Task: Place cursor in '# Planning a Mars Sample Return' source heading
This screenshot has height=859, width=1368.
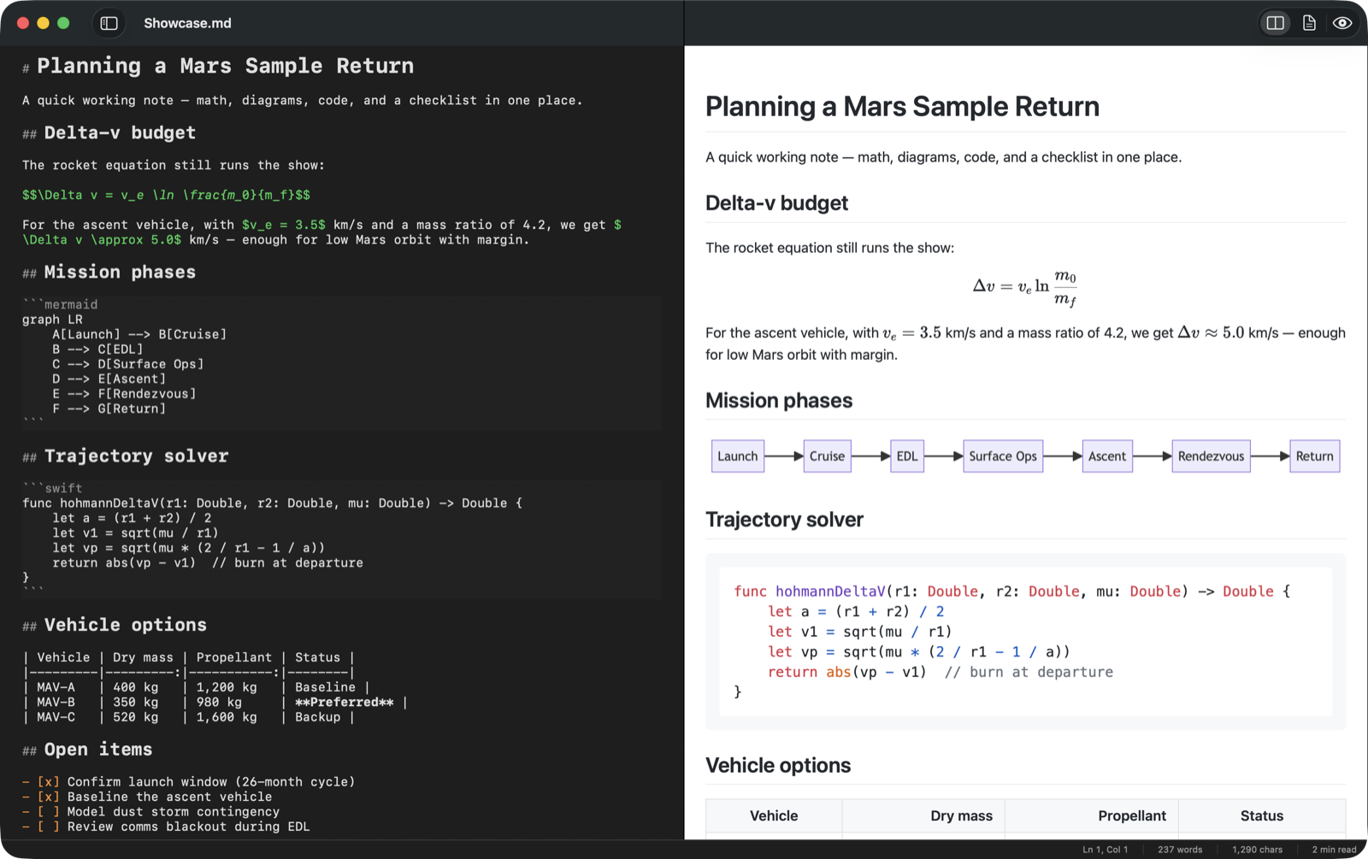Action: click(218, 66)
